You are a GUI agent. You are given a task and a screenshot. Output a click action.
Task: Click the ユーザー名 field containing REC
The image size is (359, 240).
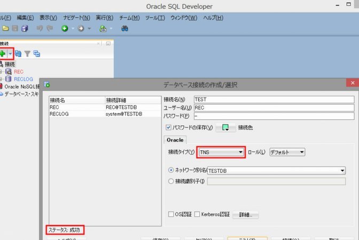(274, 107)
